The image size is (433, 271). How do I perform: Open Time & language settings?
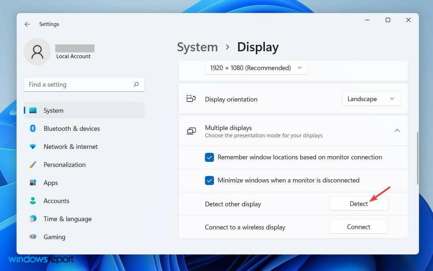67,219
